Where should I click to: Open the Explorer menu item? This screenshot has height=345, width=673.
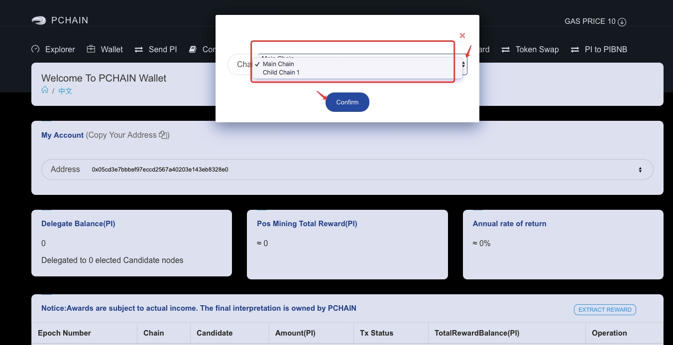click(60, 50)
